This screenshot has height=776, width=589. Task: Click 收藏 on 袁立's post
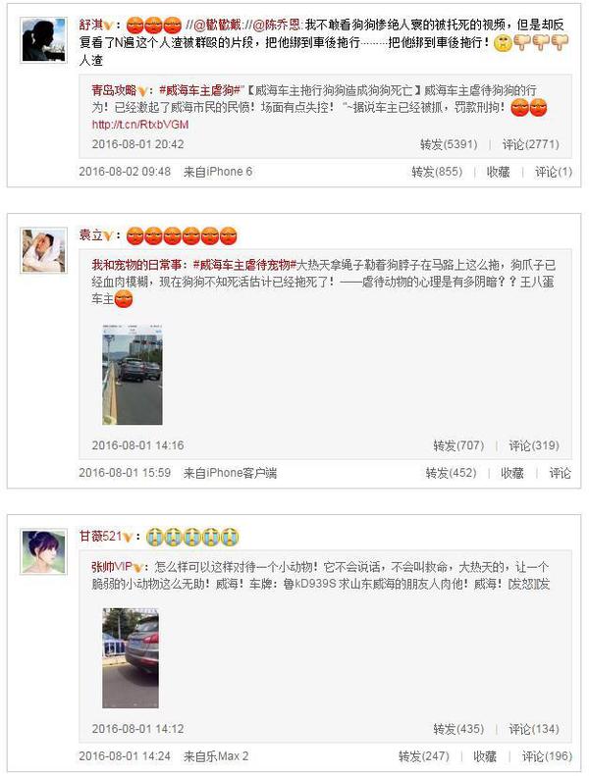(511, 473)
